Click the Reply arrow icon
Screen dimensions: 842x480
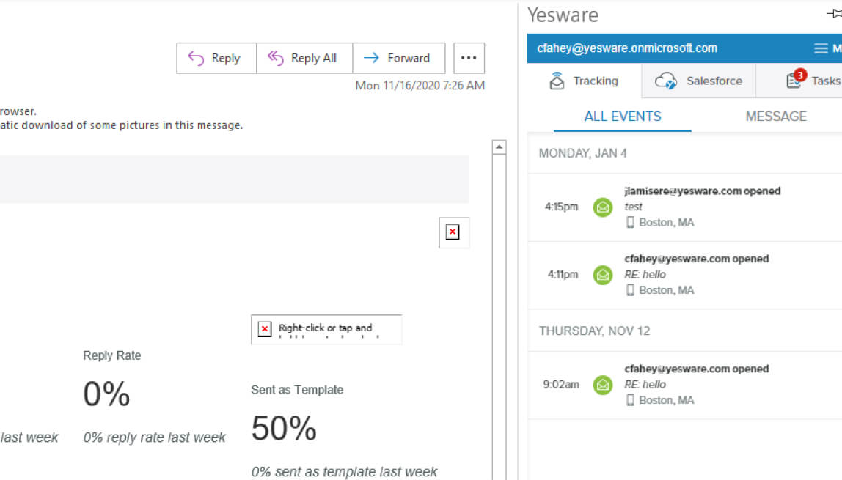pyautogui.click(x=197, y=57)
